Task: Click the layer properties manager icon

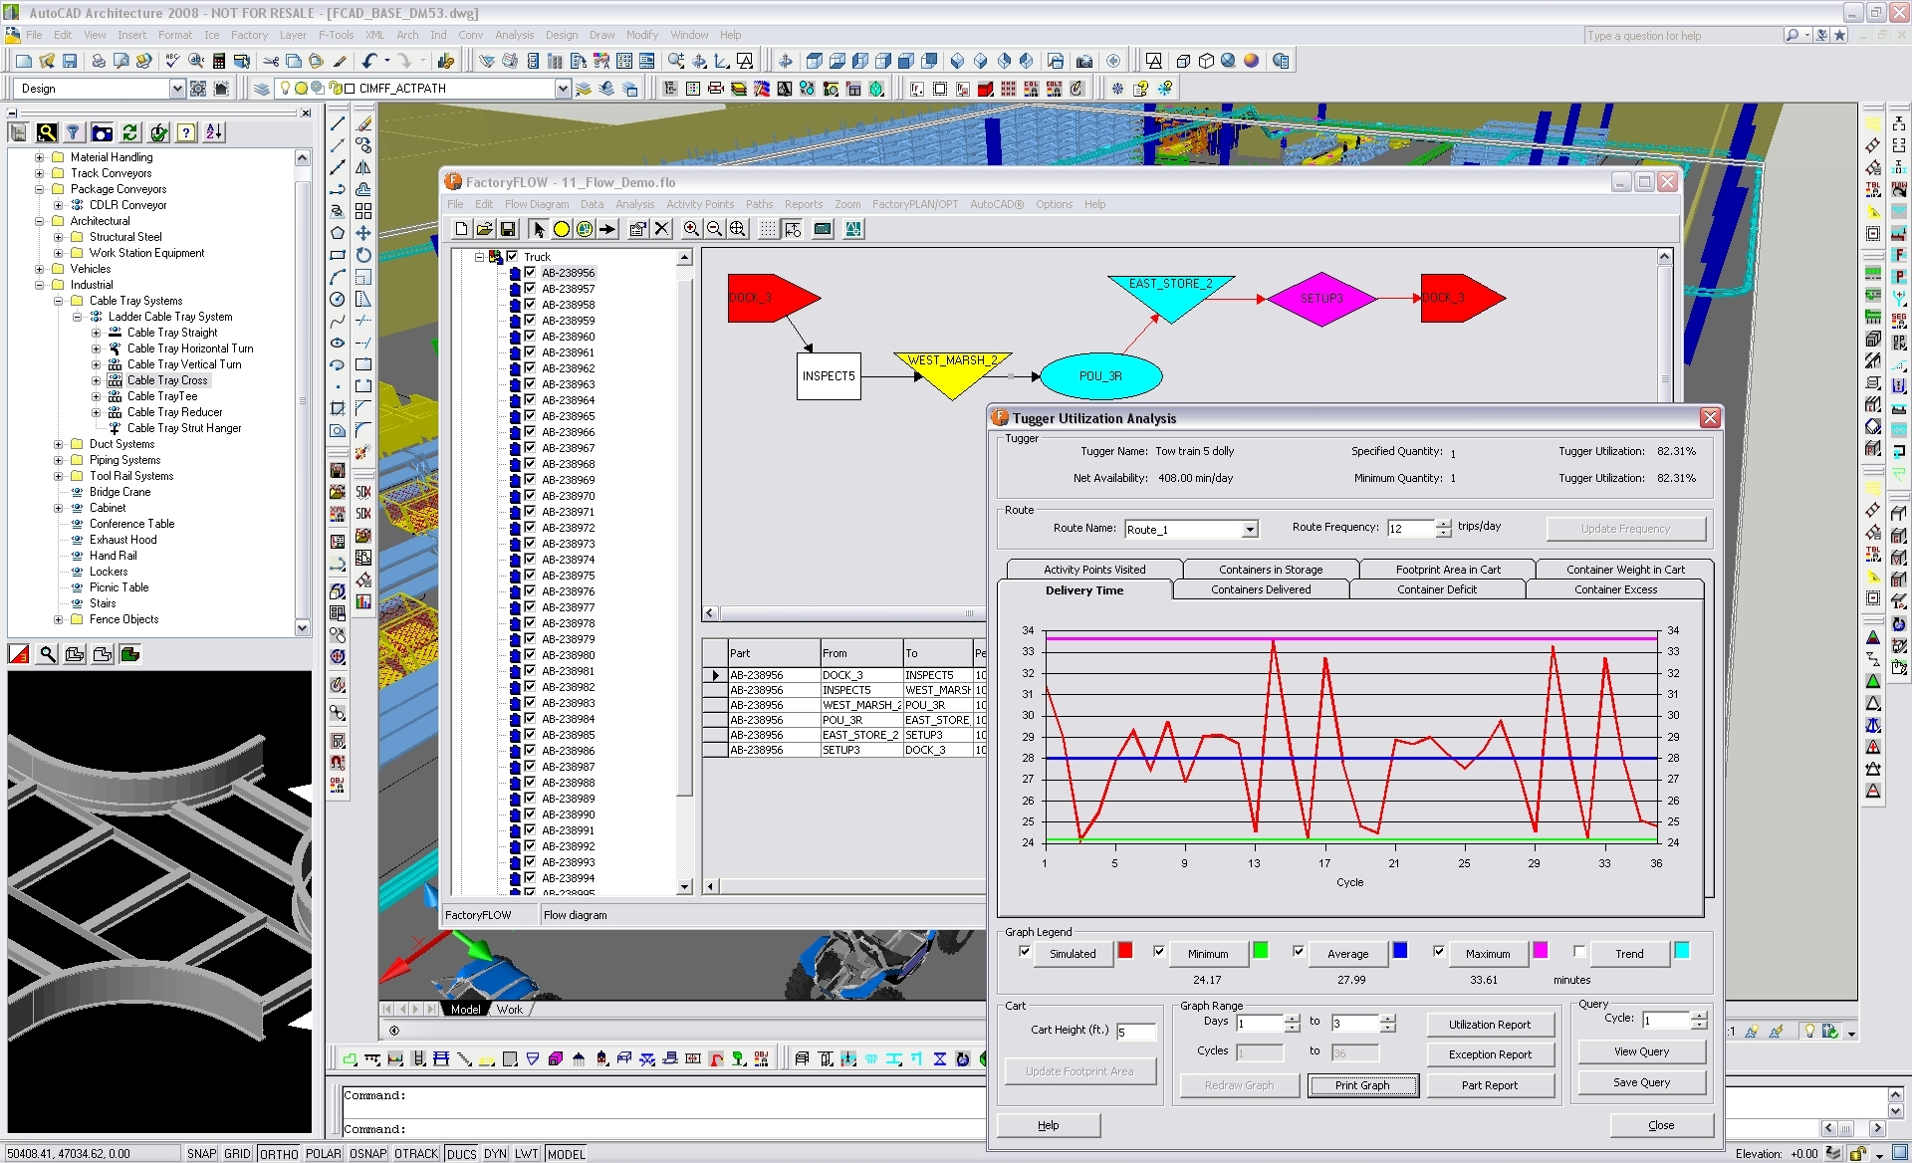Action: [x=262, y=89]
